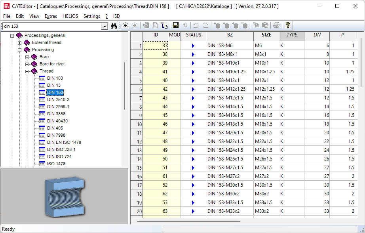Image resolution: width=365 pixels, height=233 pixels.
Task: Click the table icon beside DIN 3858
Action: click(42, 114)
